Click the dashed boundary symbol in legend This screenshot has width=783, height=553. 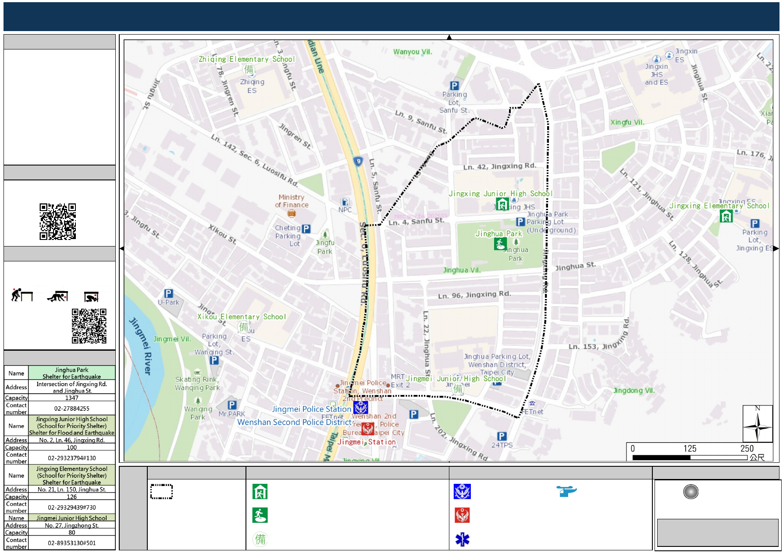(161, 492)
